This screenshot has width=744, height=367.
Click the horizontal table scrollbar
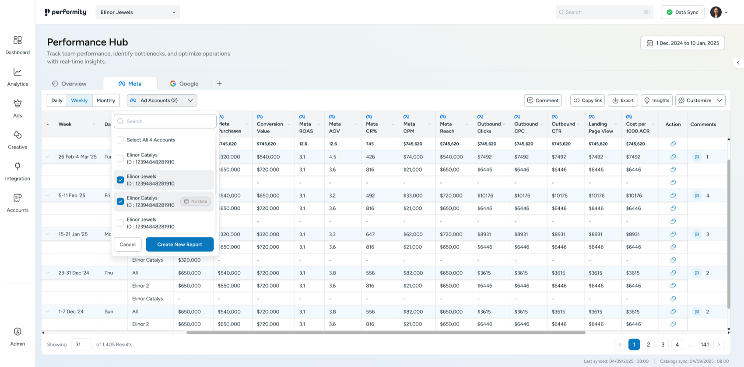pos(386,332)
